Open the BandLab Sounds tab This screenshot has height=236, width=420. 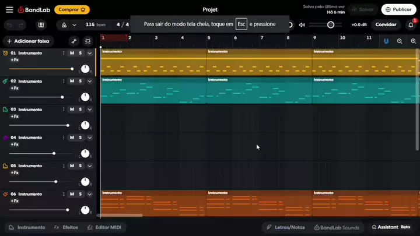pyautogui.click(x=337, y=227)
